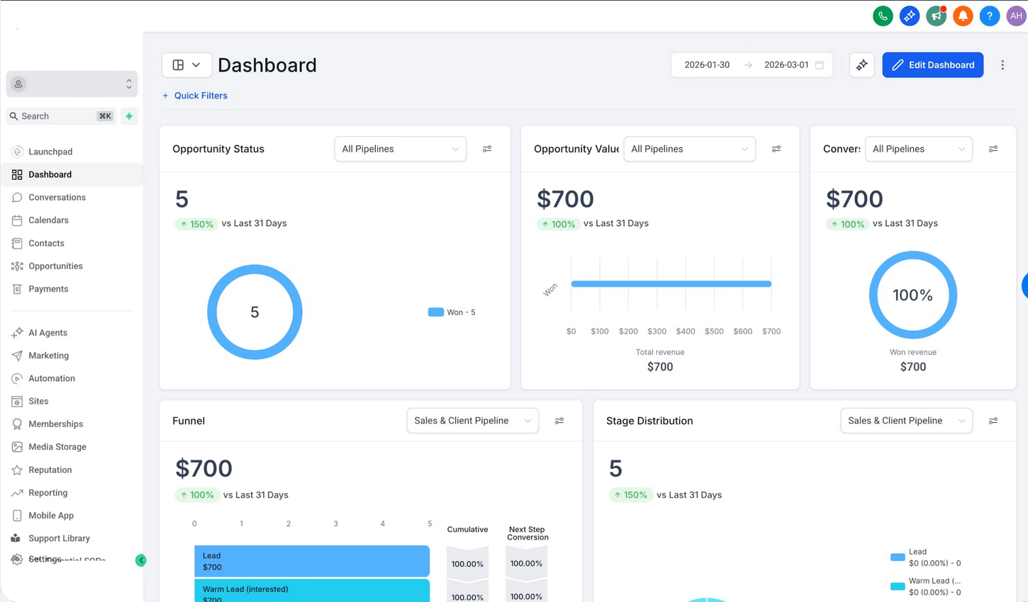
Task: Open the filter settings icon on Stage Distribution widget
Action: (993, 421)
